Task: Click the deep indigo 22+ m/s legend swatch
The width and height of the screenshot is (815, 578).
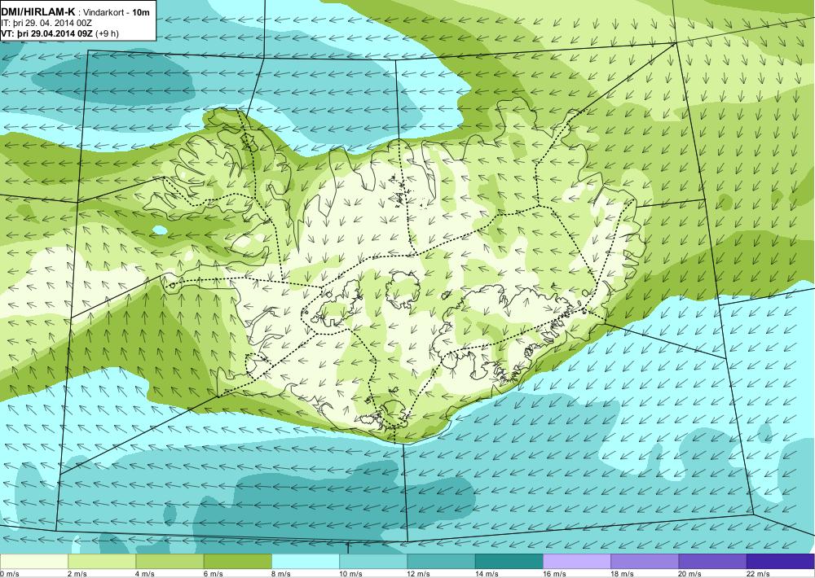Action: tap(780, 562)
